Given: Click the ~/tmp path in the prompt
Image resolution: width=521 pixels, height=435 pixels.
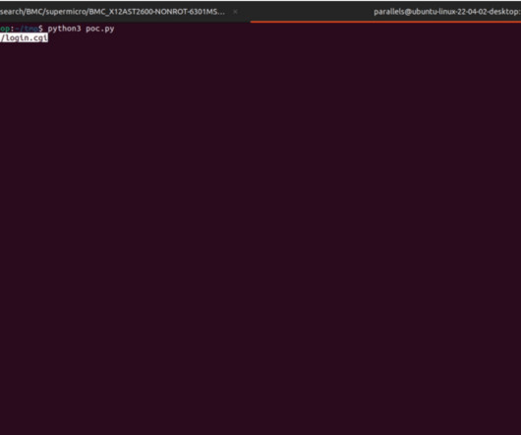Looking at the screenshot, I should coord(27,29).
